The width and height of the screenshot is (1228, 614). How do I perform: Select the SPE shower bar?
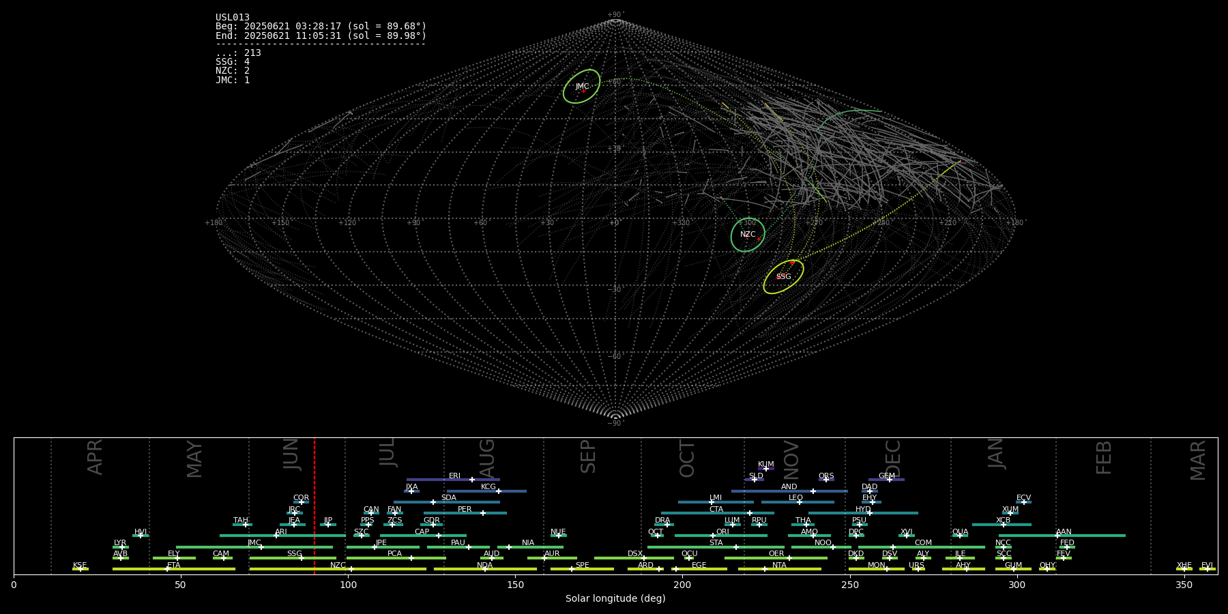point(582,569)
